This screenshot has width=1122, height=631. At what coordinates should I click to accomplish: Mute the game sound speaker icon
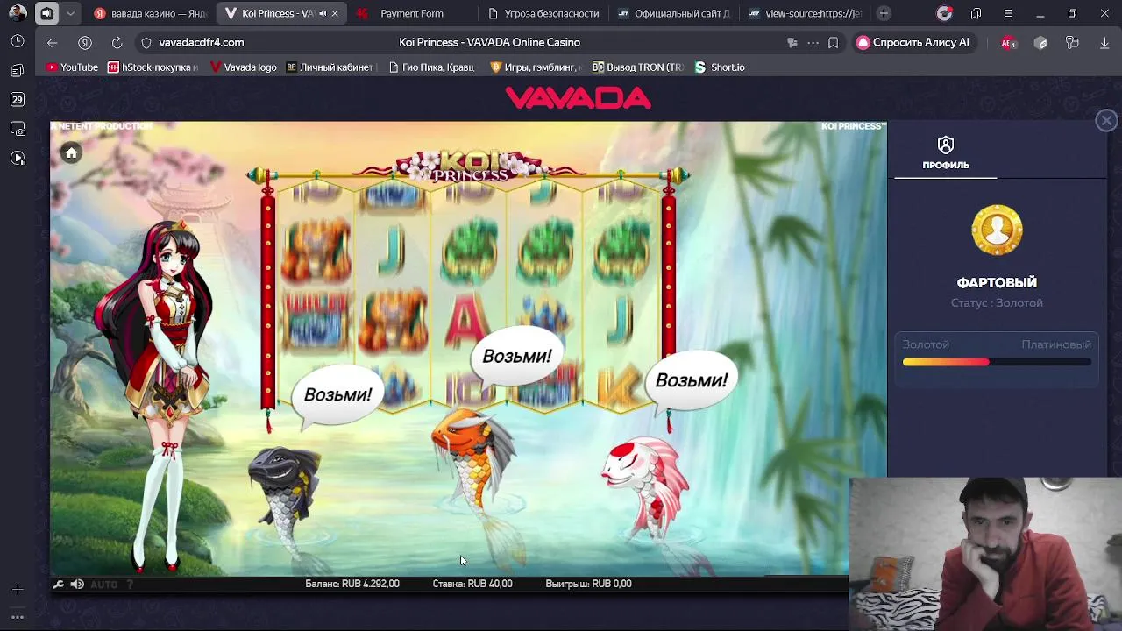coord(77,585)
